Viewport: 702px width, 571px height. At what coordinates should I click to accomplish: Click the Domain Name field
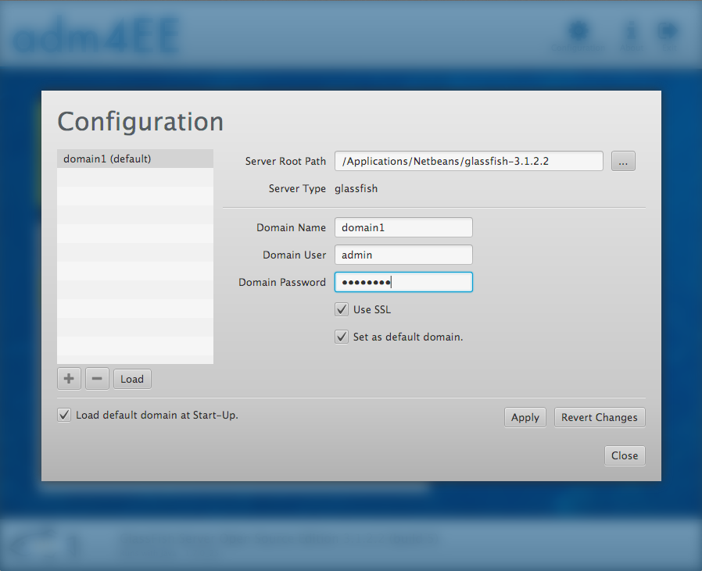tap(403, 227)
